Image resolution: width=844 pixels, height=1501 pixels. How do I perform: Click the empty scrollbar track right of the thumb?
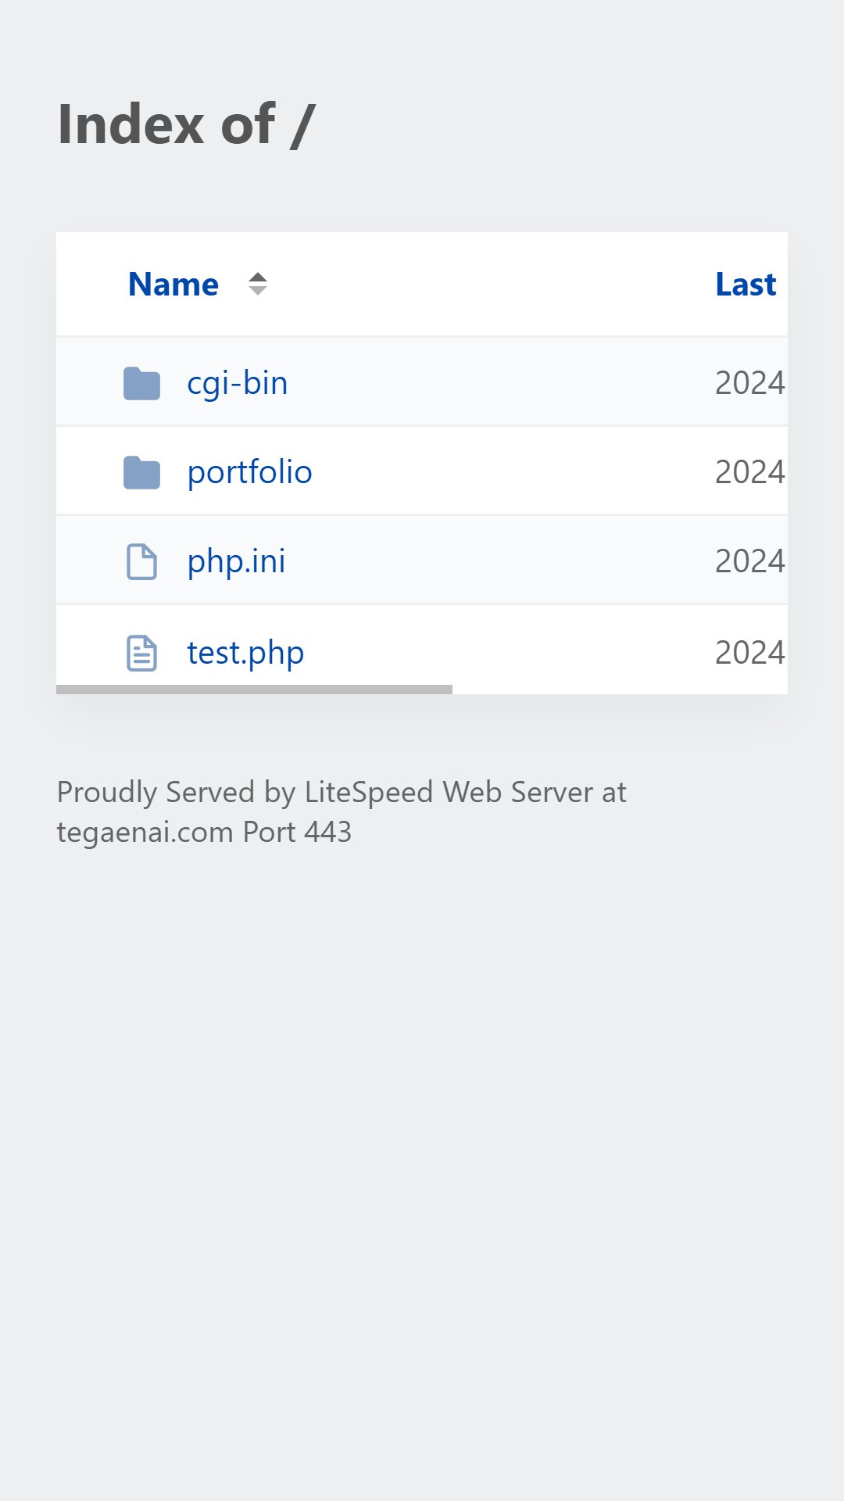click(x=620, y=690)
